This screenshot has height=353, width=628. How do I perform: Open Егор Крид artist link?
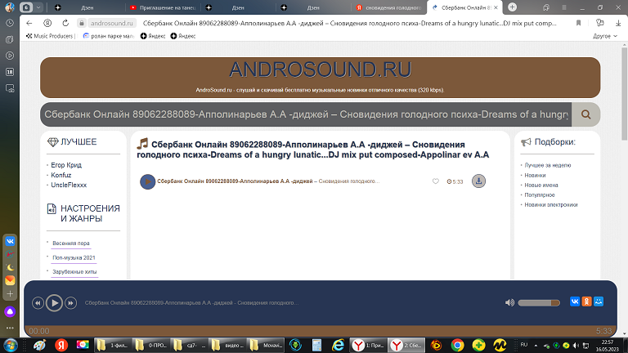point(66,165)
